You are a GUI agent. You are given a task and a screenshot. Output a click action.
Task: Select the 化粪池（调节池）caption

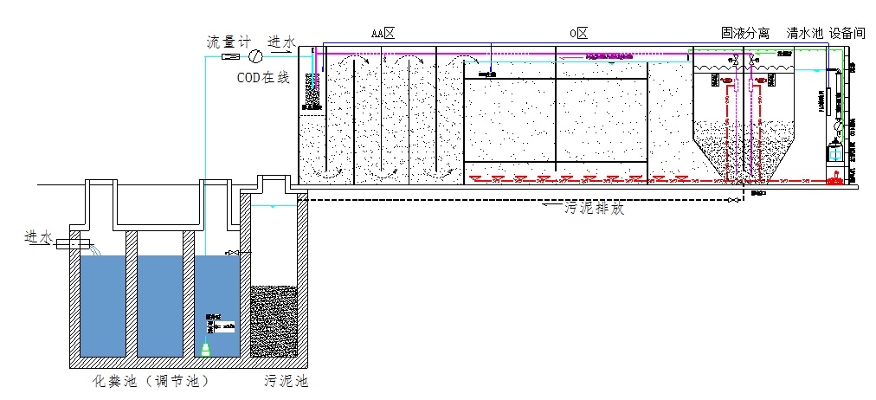coord(151,381)
